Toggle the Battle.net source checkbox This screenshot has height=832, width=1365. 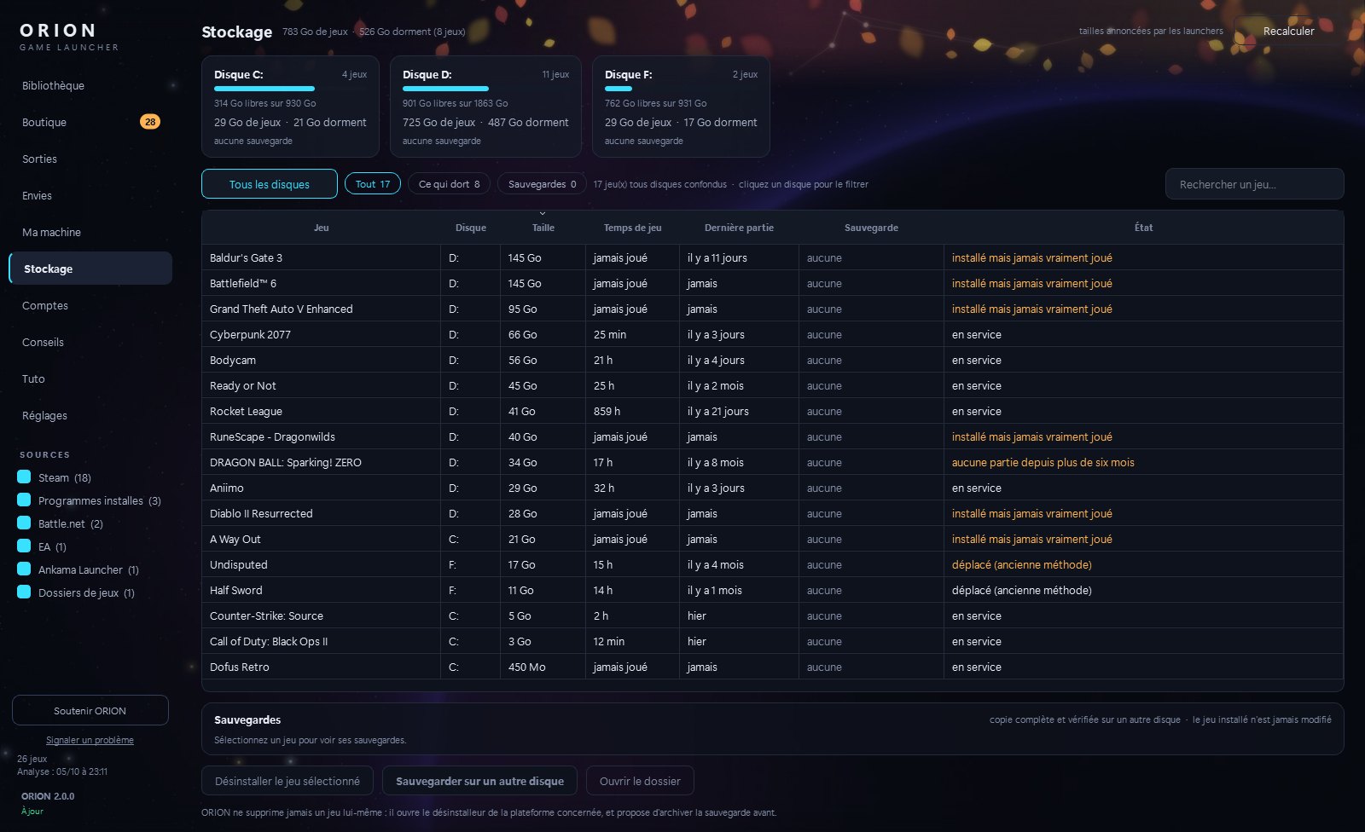coord(24,523)
